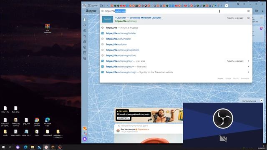The image size is (267, 150).
Task: Click the add-plus icon in the browser sidebar
Action: pos(85,133)
